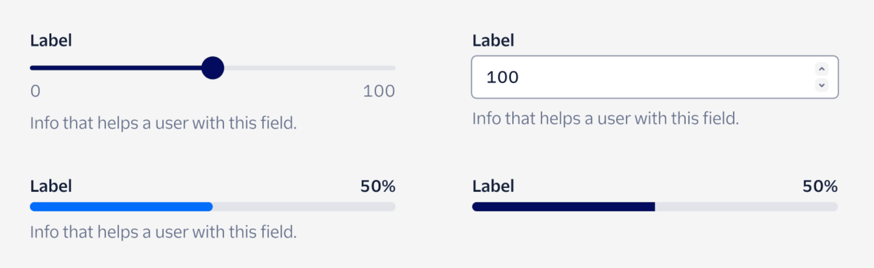Click the dark navy progress bar on the right
The image size is (874, 268).
click(x=560, y=206)
